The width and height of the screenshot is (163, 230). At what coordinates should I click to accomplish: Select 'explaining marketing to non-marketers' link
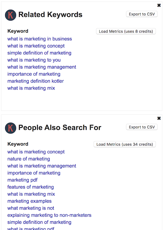click(49, 215)
